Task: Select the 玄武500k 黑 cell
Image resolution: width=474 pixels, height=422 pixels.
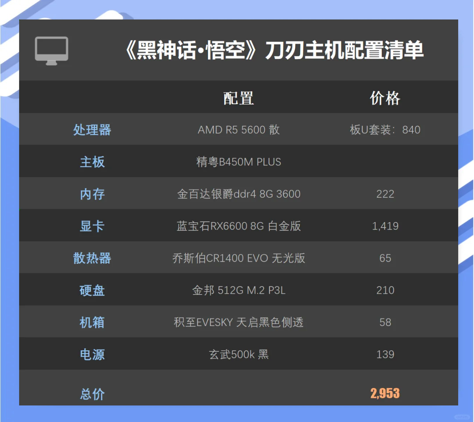Action: 239,354
